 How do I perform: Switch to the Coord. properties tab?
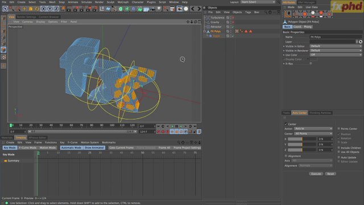[297, 27]
